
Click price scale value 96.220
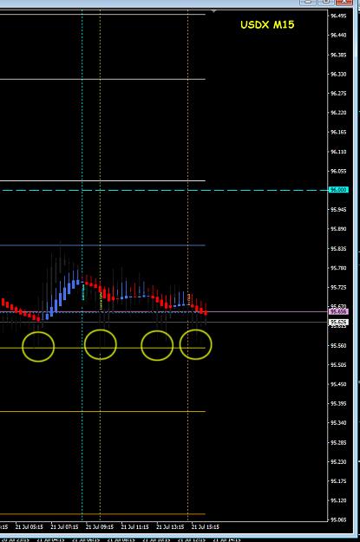tap(338, 113)
